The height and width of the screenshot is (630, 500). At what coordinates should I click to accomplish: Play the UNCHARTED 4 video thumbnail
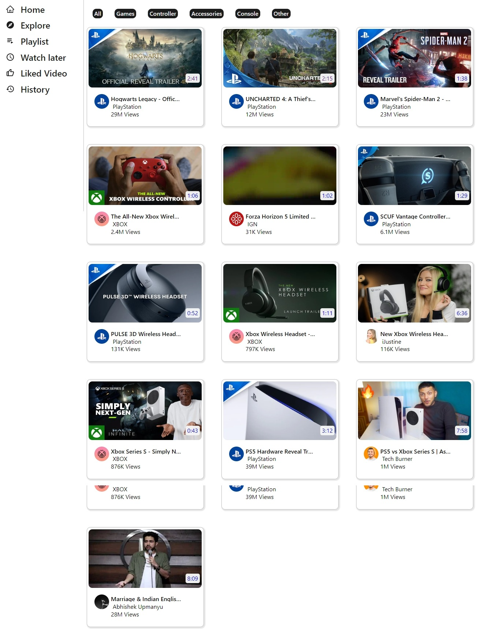[x=280, y=58]
